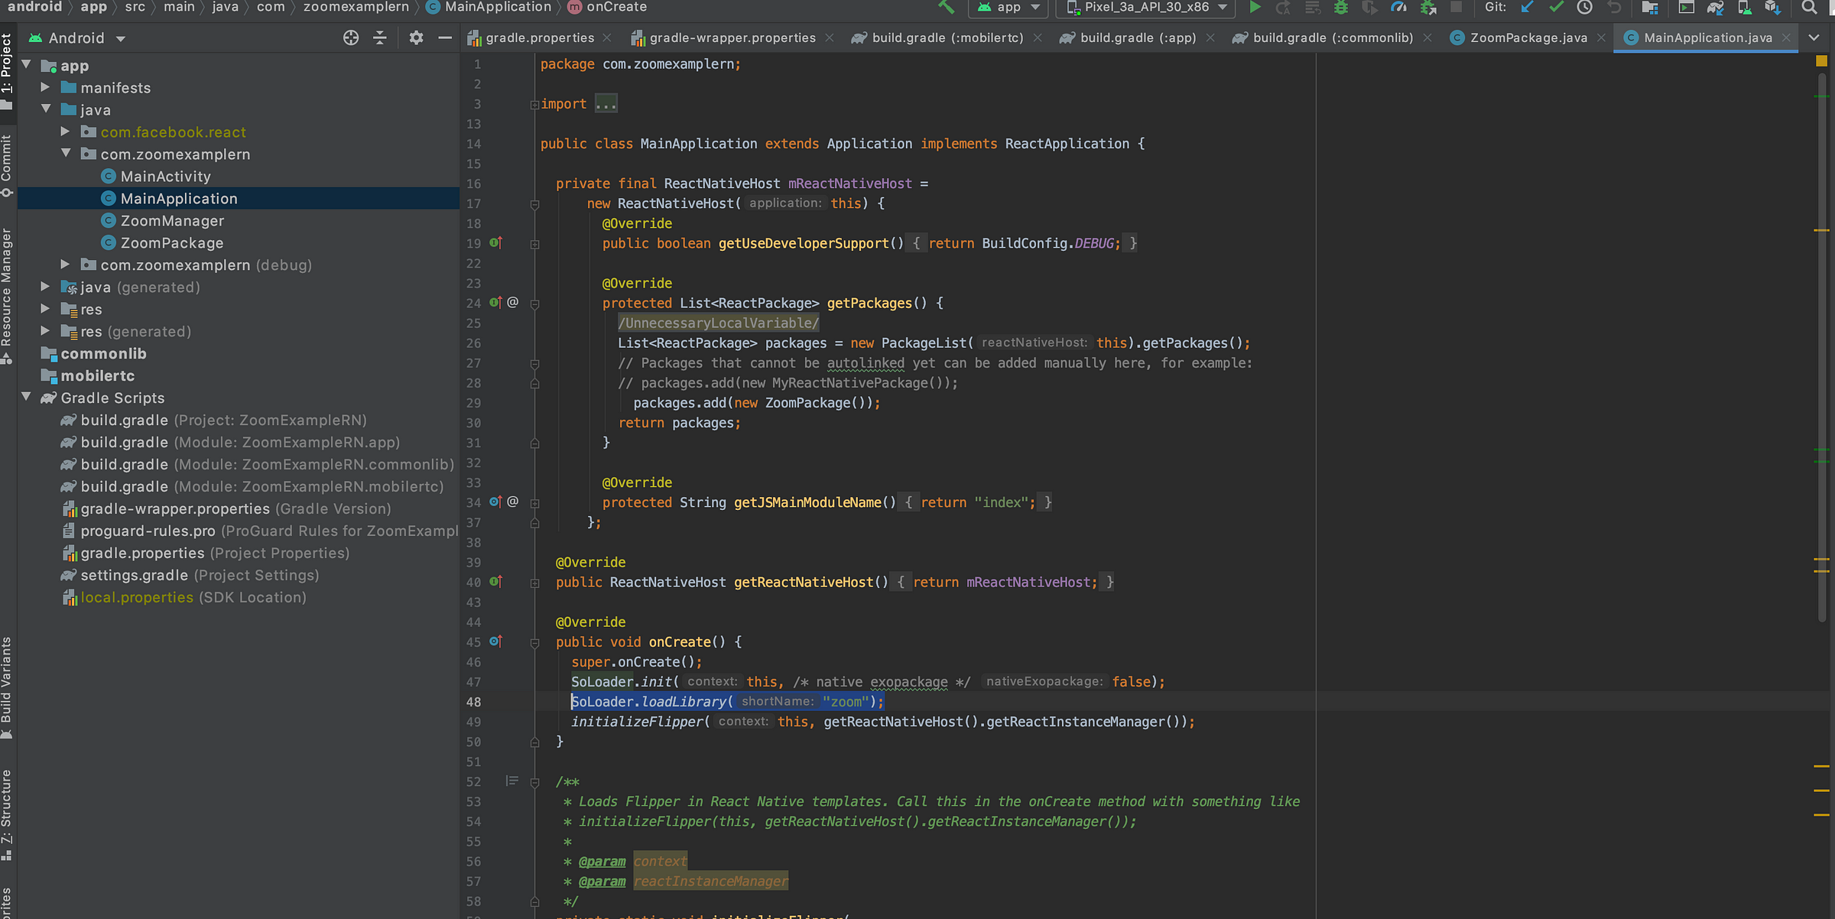1835x919 pixels.
Task: Click the Debug app bug icon
Action: [1341, 8]
